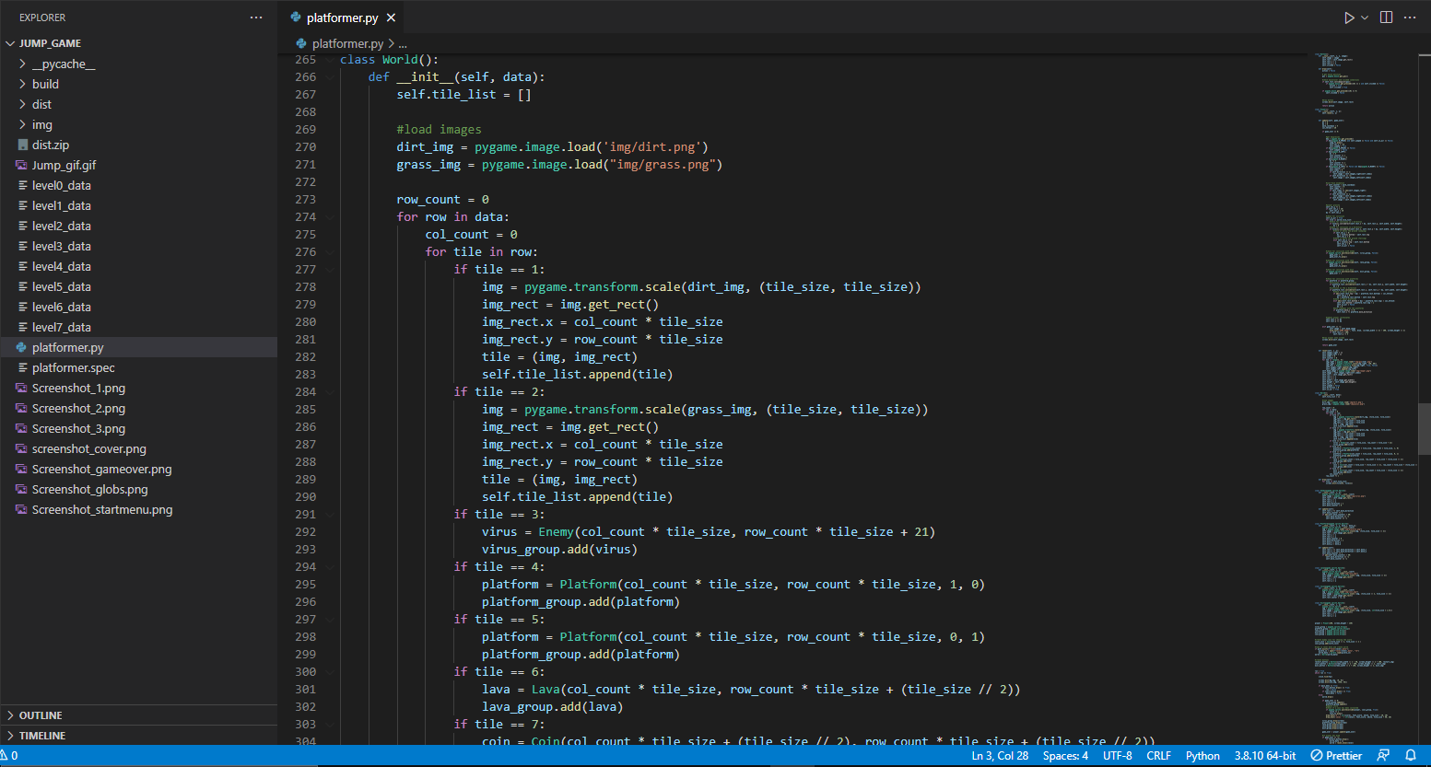Open editor more actions ellipsis
The width and height of the screenshot is (1431, 767).
[1410, 17]
